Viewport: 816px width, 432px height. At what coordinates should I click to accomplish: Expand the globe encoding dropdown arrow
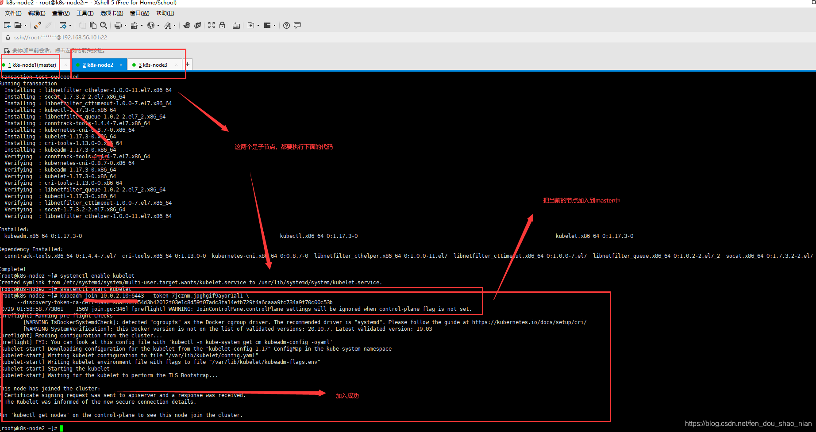(158, 25)
